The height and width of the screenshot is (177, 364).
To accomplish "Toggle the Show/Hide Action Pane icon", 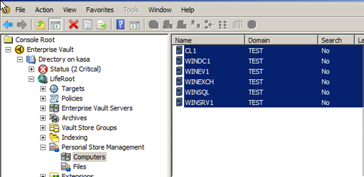I will 134,25.
